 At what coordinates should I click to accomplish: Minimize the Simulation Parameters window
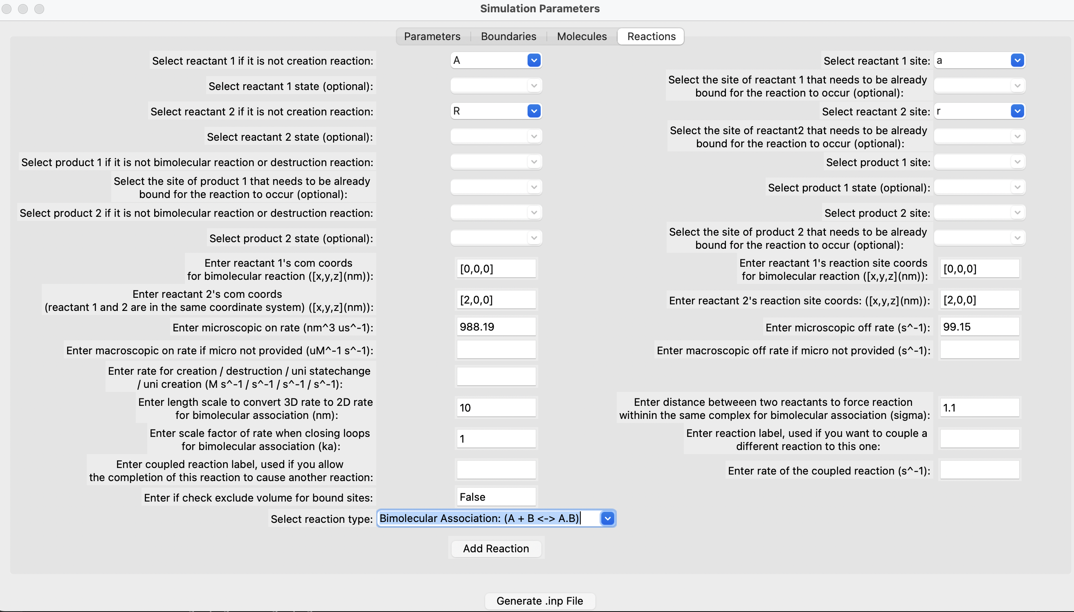click(22, 9)
